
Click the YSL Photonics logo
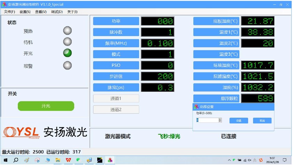click(21, 133)
